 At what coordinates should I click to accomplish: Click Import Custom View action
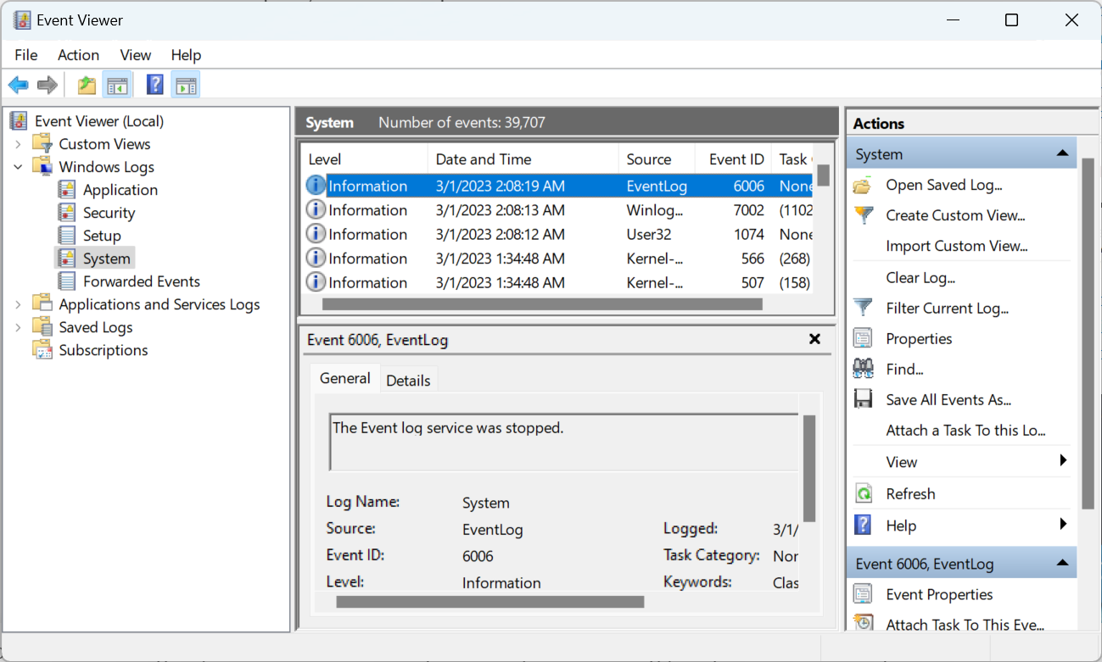957,246
